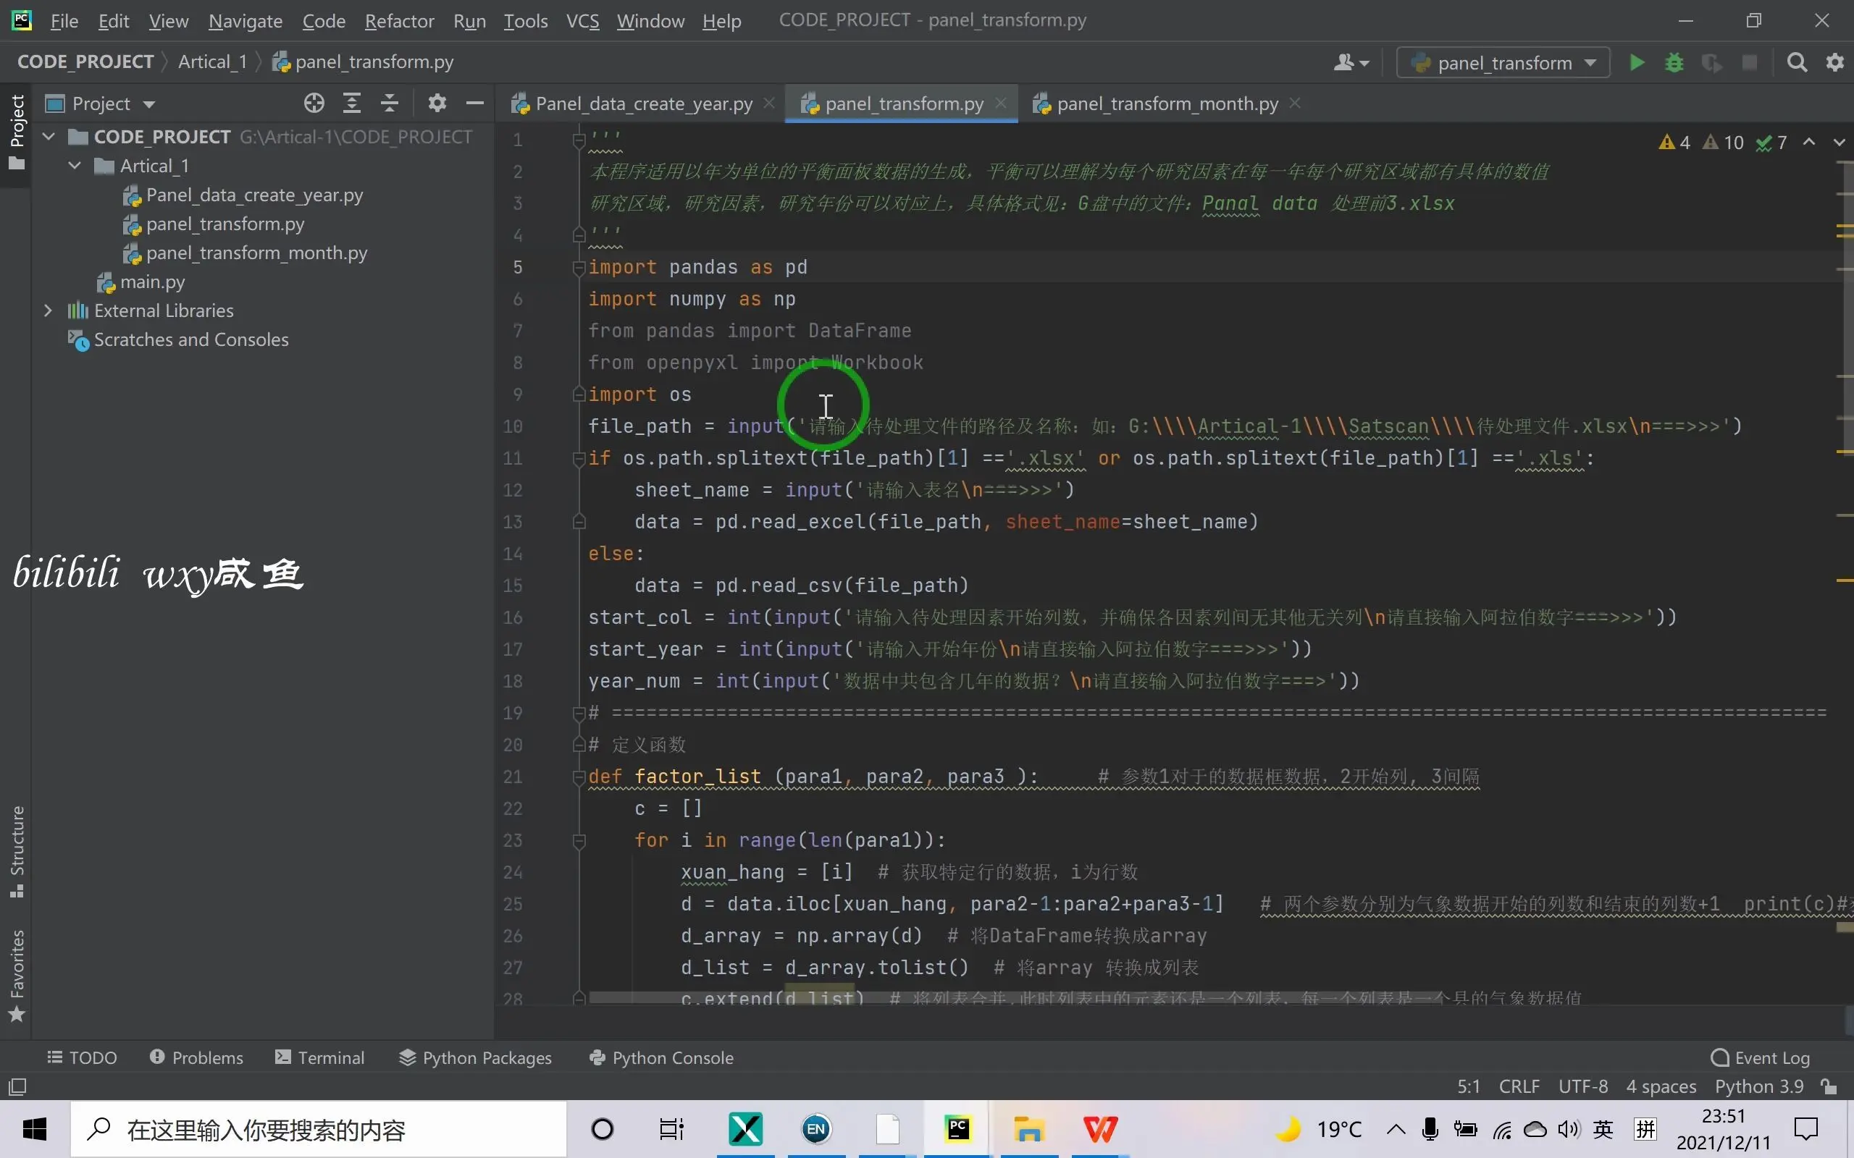Open the VCS menu

coord(582,21)
